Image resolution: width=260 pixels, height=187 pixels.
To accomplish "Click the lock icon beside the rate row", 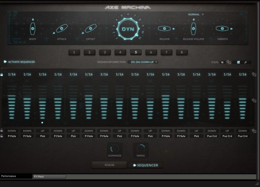I will [x=2, y=74].
